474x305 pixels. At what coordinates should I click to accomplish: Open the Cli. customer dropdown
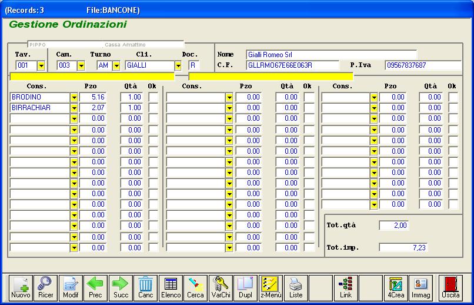pyautogui.click(x=178, y=66)
